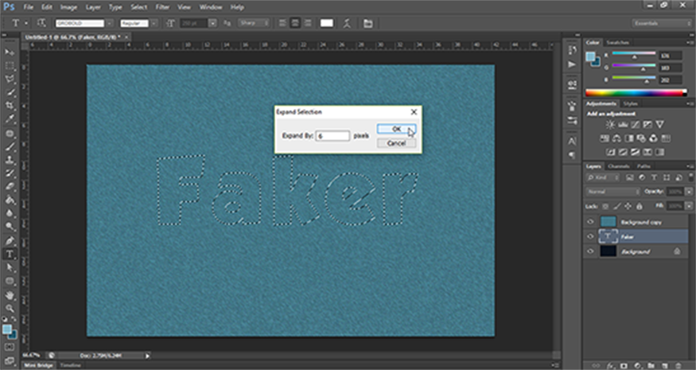
Task: Open the Filter menu
Action: (162, 7)
